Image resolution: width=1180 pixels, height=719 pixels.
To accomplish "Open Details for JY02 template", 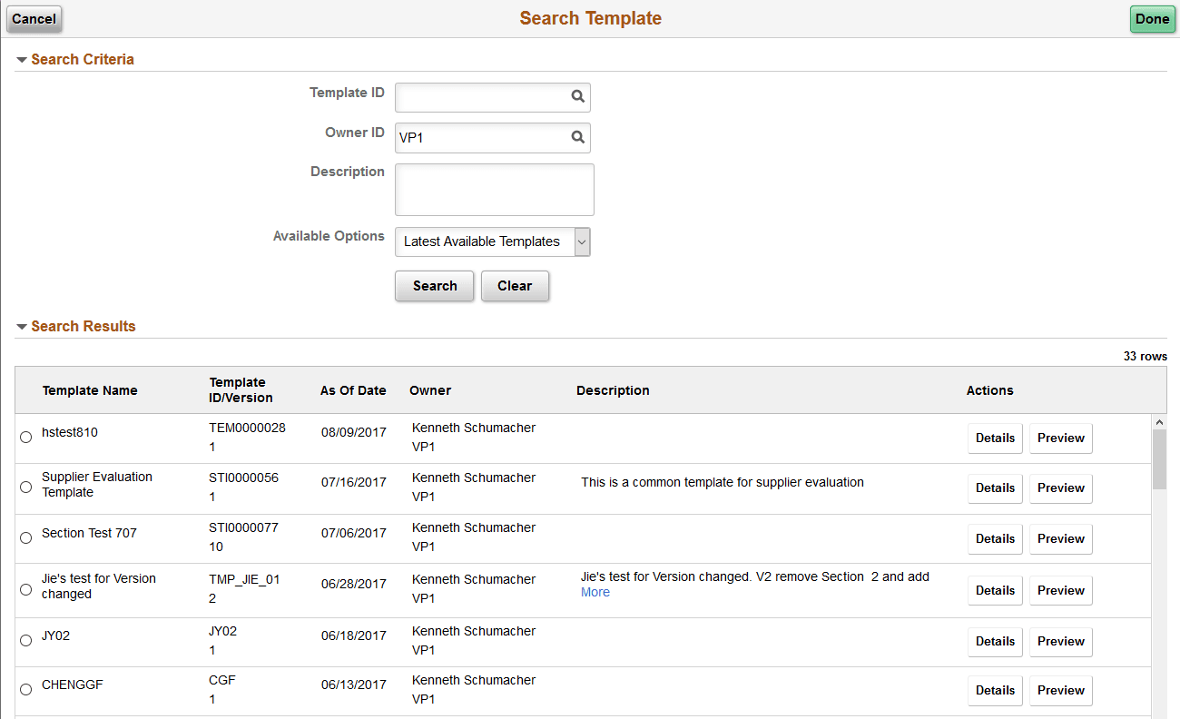I will click(995, 641).
